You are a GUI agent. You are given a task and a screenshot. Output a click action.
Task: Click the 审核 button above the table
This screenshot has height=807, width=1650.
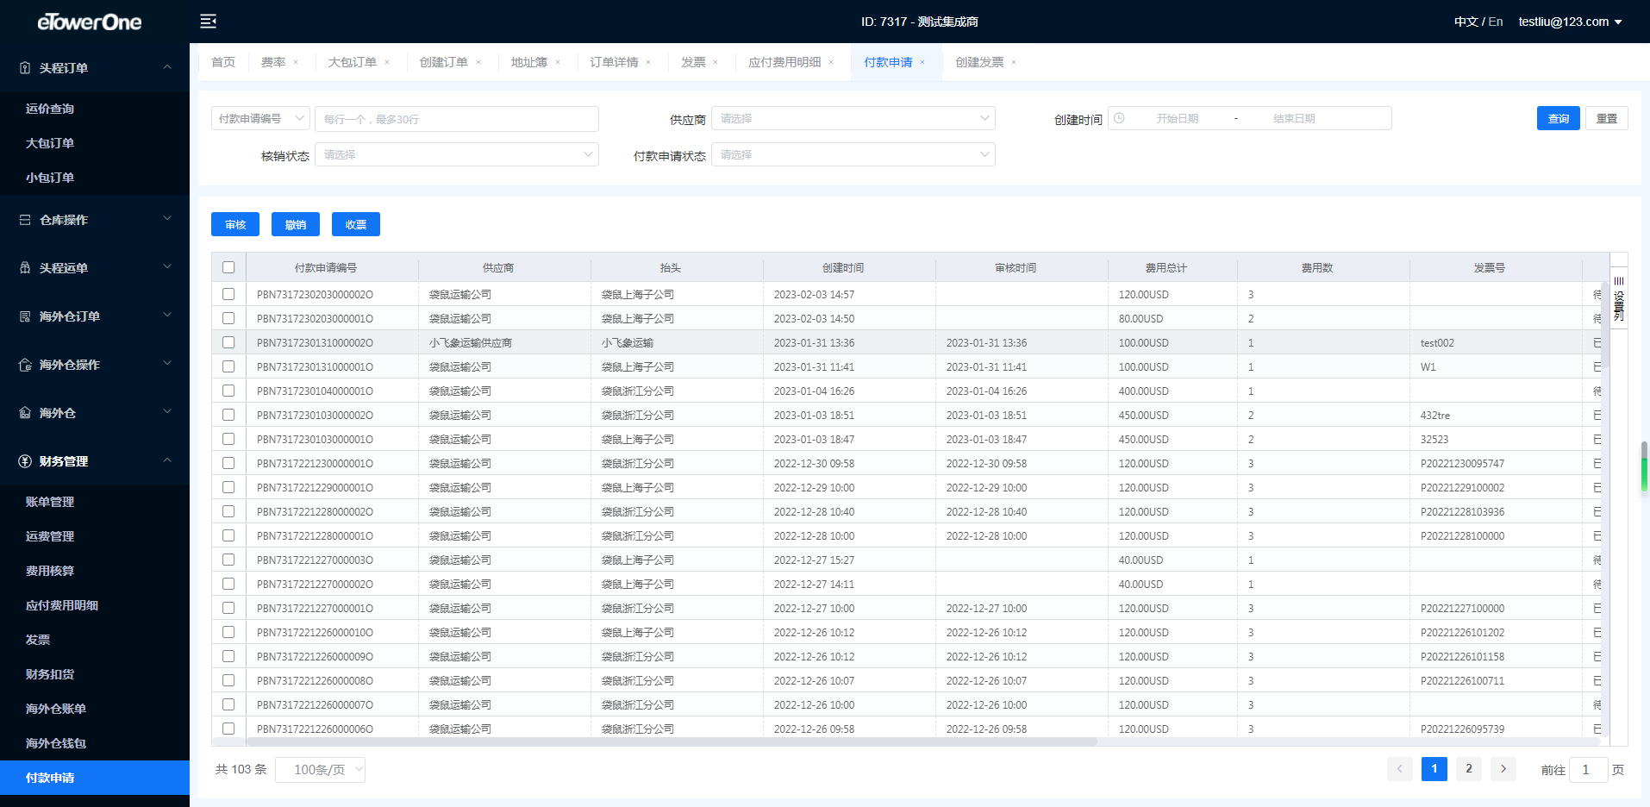coord(235,224)
